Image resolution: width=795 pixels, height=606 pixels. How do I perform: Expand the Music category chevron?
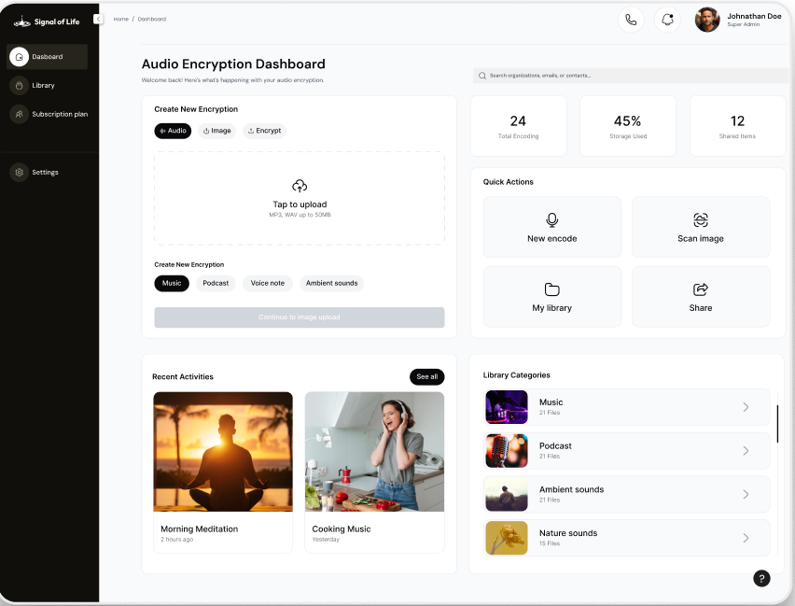pos(746,407)
